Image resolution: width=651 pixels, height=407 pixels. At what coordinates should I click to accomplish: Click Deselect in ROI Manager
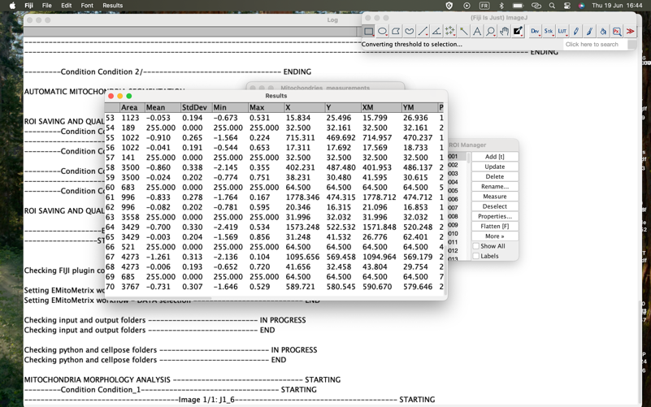click(494, 206)
